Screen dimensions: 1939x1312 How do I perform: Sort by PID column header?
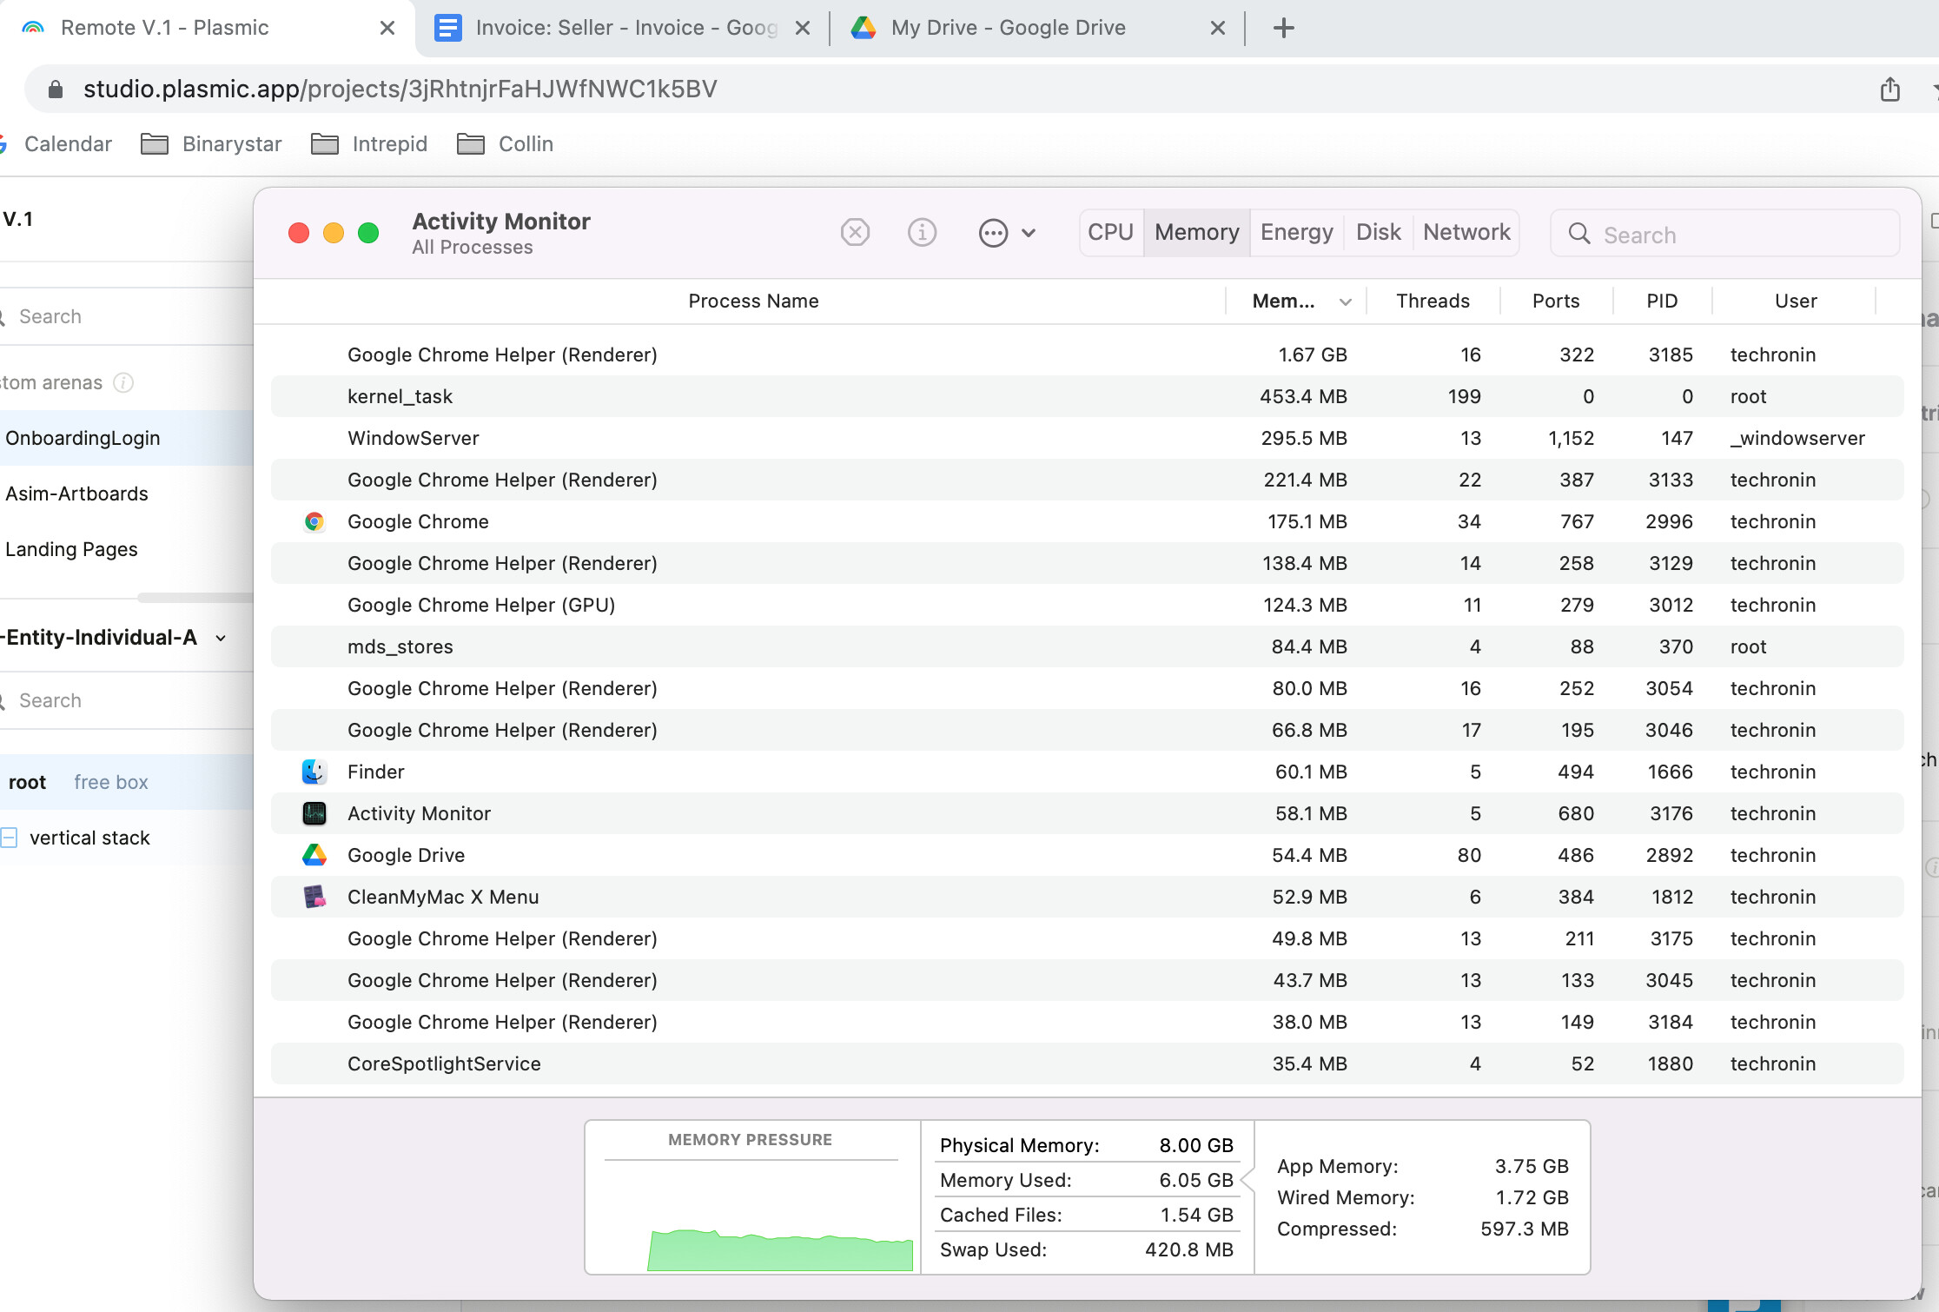(1661, 301)
